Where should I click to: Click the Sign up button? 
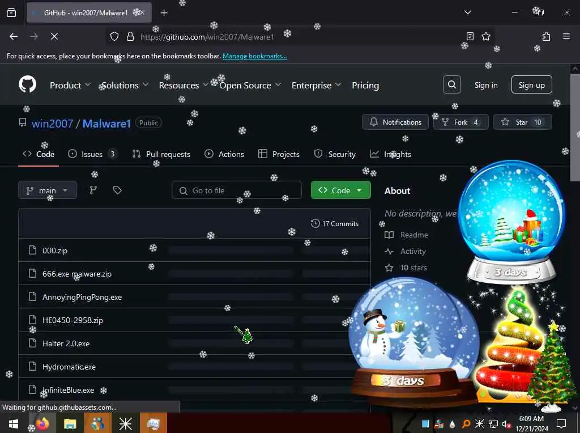[x=531, y=85]
